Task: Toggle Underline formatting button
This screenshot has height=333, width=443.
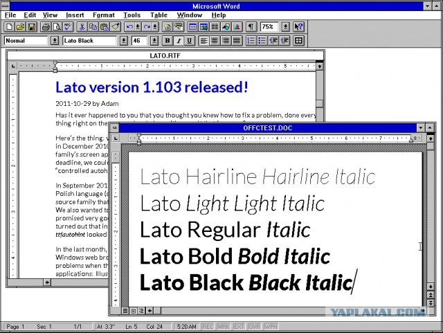Action: tap(190, 41)
